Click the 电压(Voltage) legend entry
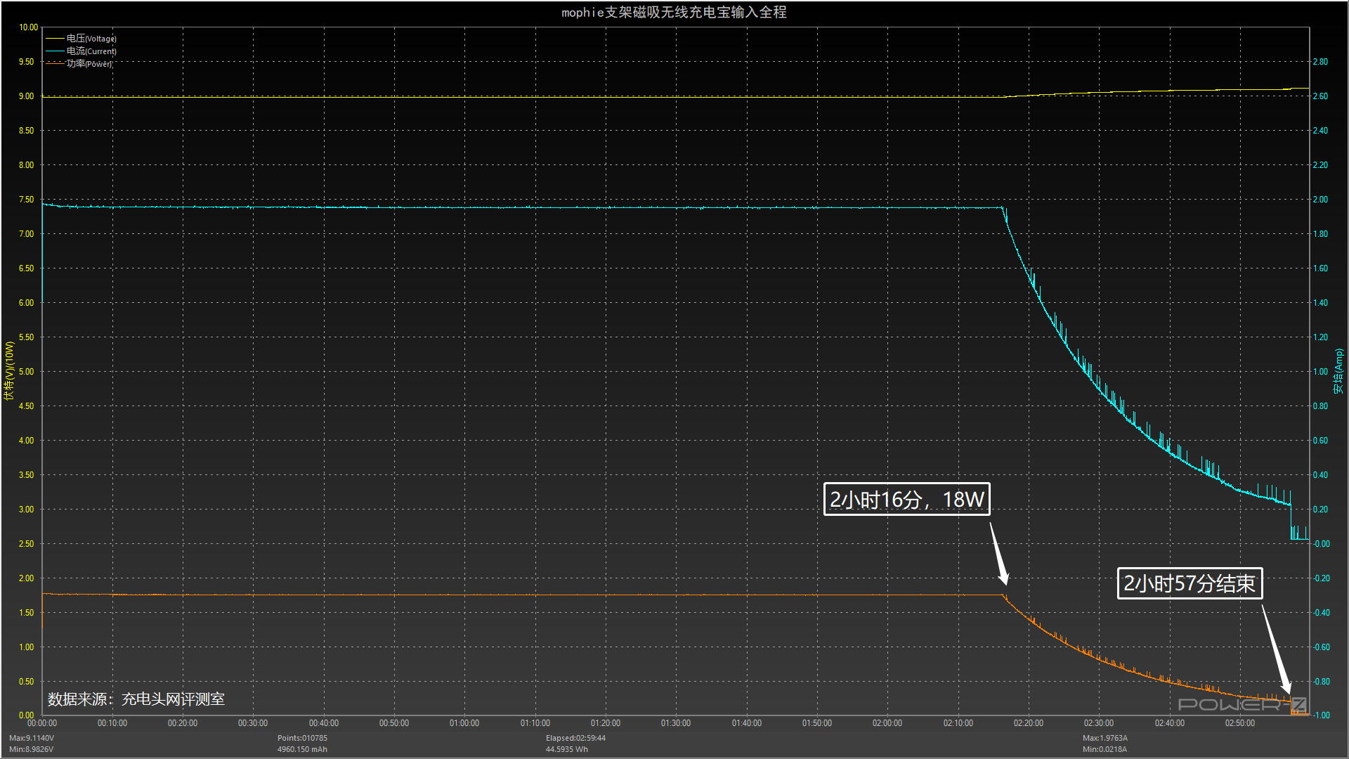The width and height of the screenshot is (1349, 759). (91, 39)
